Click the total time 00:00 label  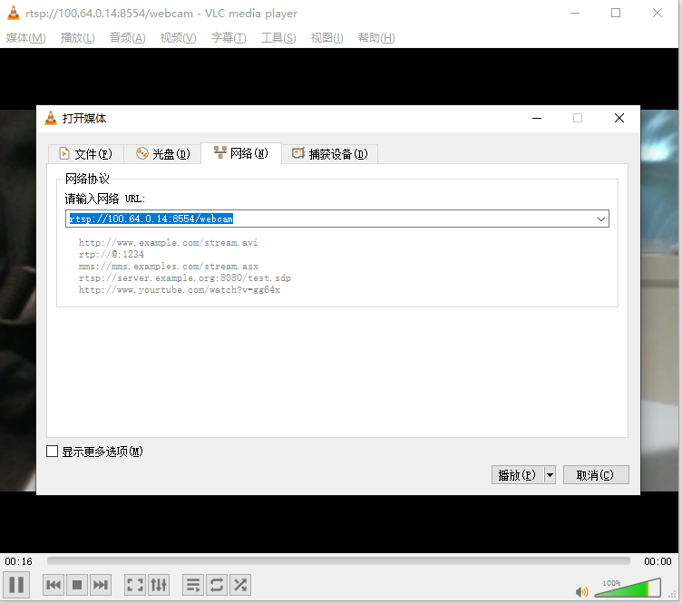point(658,561)
